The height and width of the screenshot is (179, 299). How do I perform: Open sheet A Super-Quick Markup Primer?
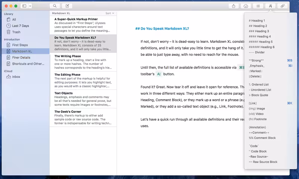(x=83, y=25)
